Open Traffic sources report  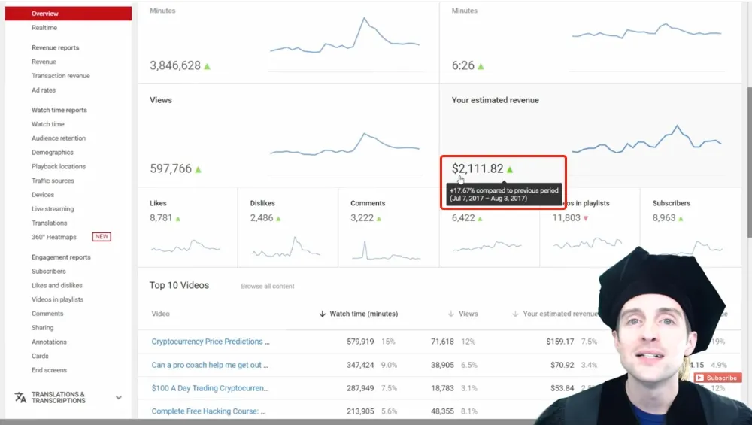(x=53, y=181)
